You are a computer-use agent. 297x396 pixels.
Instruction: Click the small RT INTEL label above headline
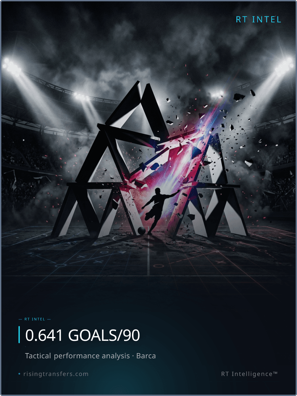tap(35, 319)
